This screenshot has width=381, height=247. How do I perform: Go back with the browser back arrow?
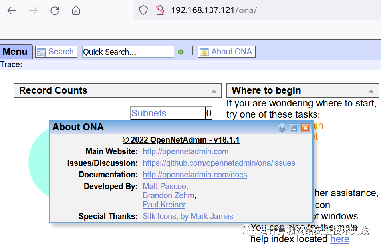(x=12, y=10)
